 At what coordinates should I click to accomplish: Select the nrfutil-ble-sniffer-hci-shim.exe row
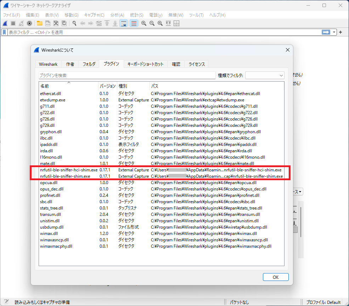click(x=69, y=170)
